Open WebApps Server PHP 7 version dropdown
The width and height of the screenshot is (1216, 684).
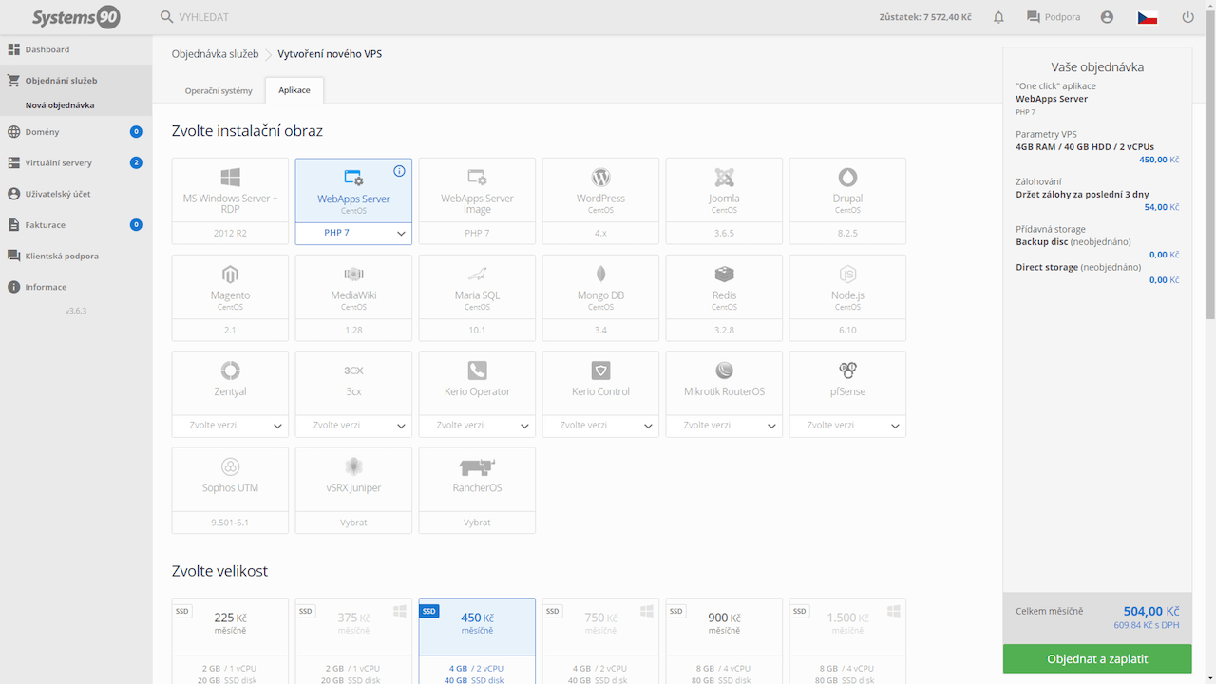[353, 233]
